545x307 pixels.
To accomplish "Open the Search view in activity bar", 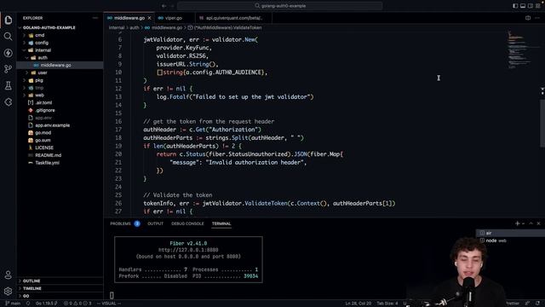I will click(x=9, y=36).
